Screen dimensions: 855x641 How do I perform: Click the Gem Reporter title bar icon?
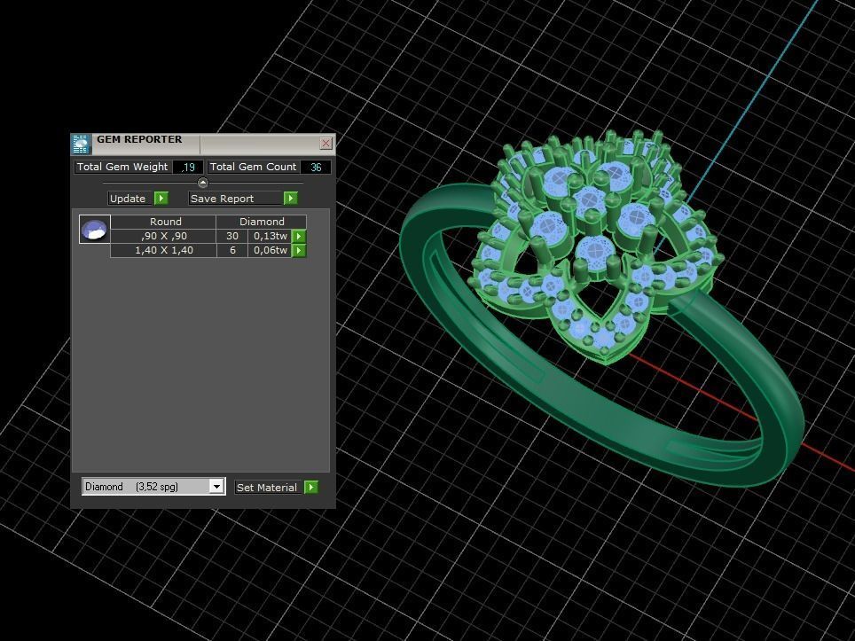[81, 144]
